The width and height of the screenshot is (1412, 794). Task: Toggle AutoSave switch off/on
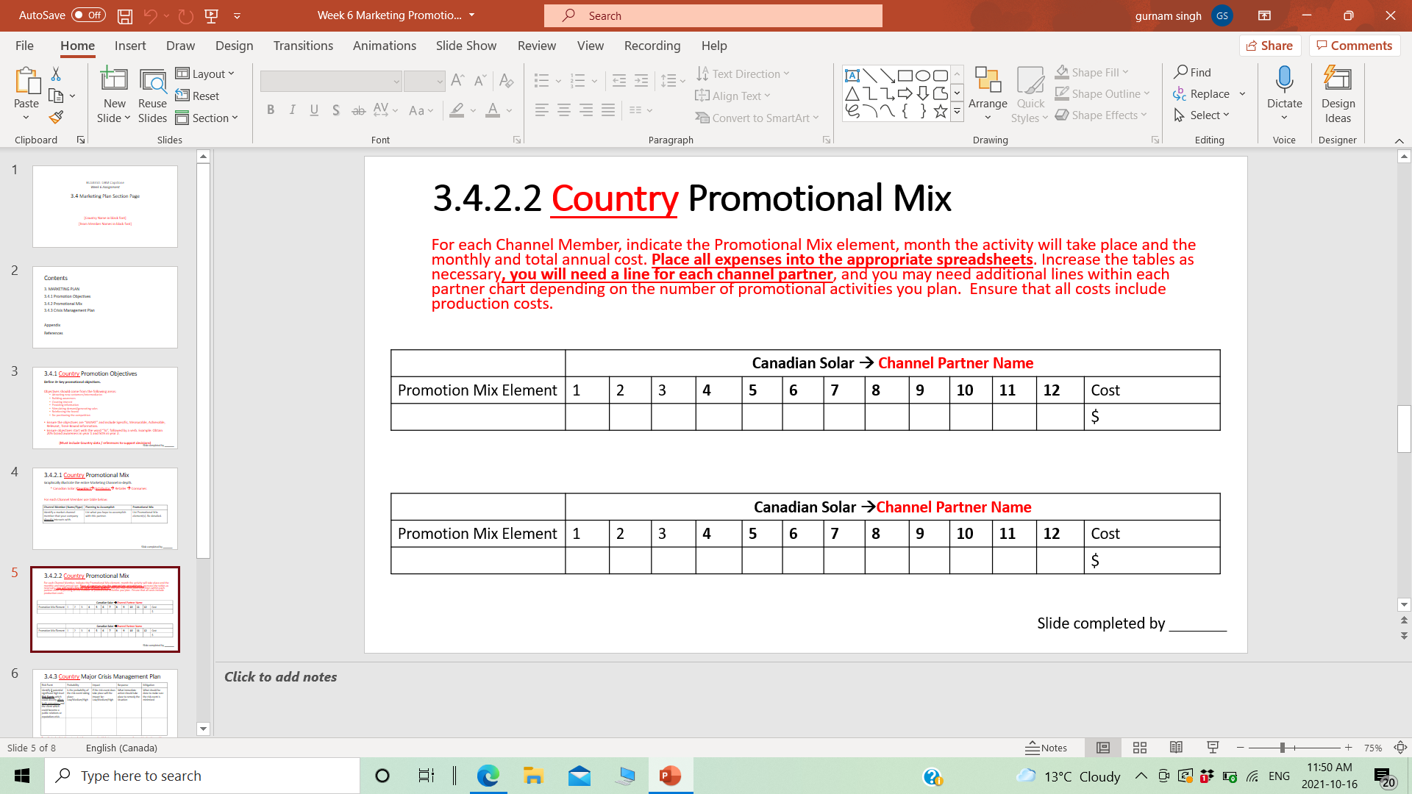coord(88,15)
